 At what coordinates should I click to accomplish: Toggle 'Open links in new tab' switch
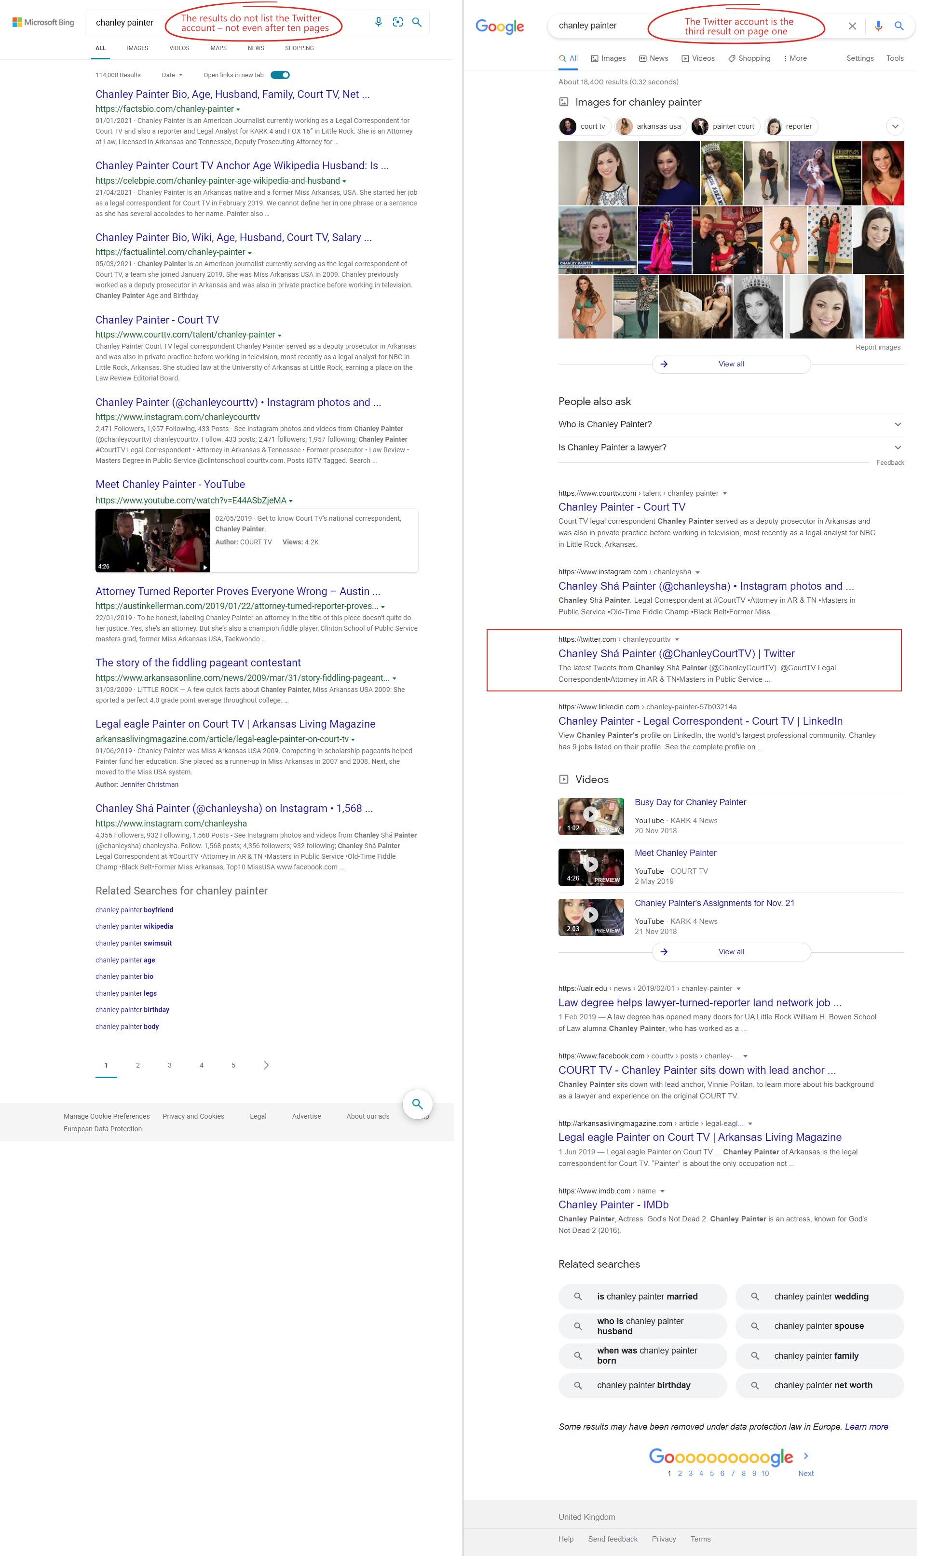point(280,74)
